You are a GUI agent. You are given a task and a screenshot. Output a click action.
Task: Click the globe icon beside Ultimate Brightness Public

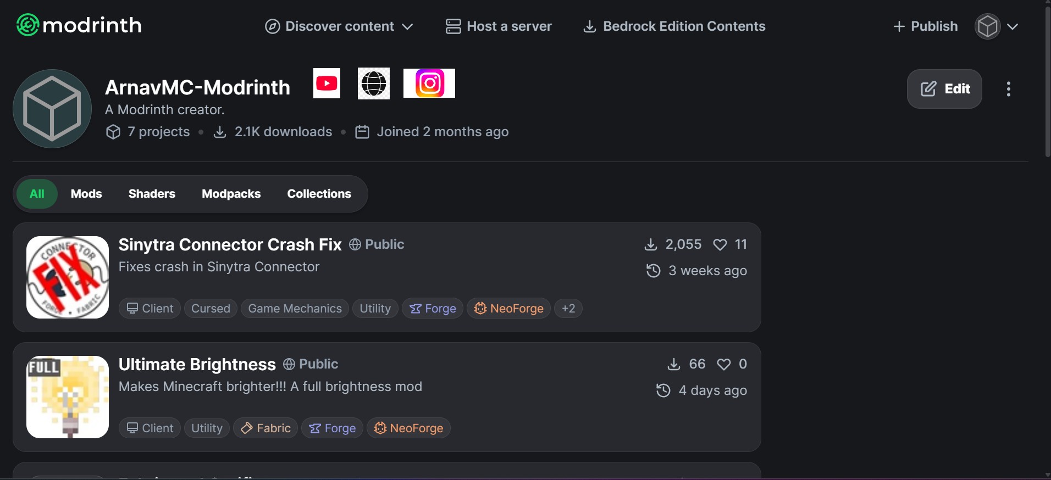click(x=289, y=364)
